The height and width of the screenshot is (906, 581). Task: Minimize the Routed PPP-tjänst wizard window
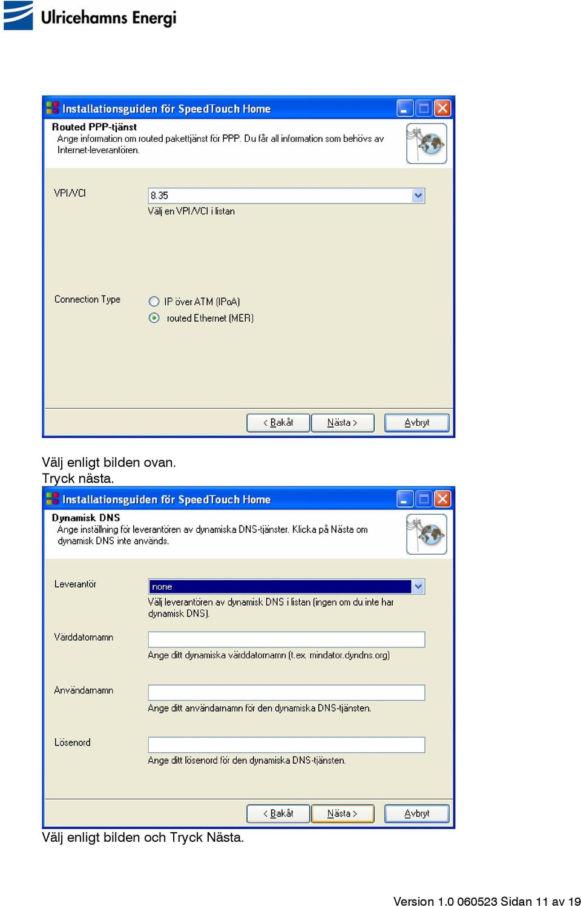click(x=405, y=108)
